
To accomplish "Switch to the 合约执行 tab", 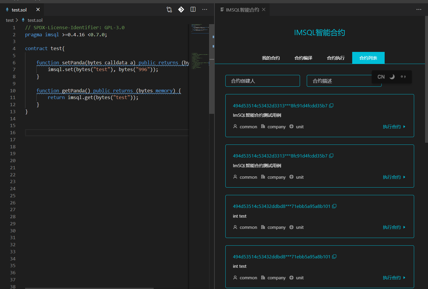I will (336, 58).
